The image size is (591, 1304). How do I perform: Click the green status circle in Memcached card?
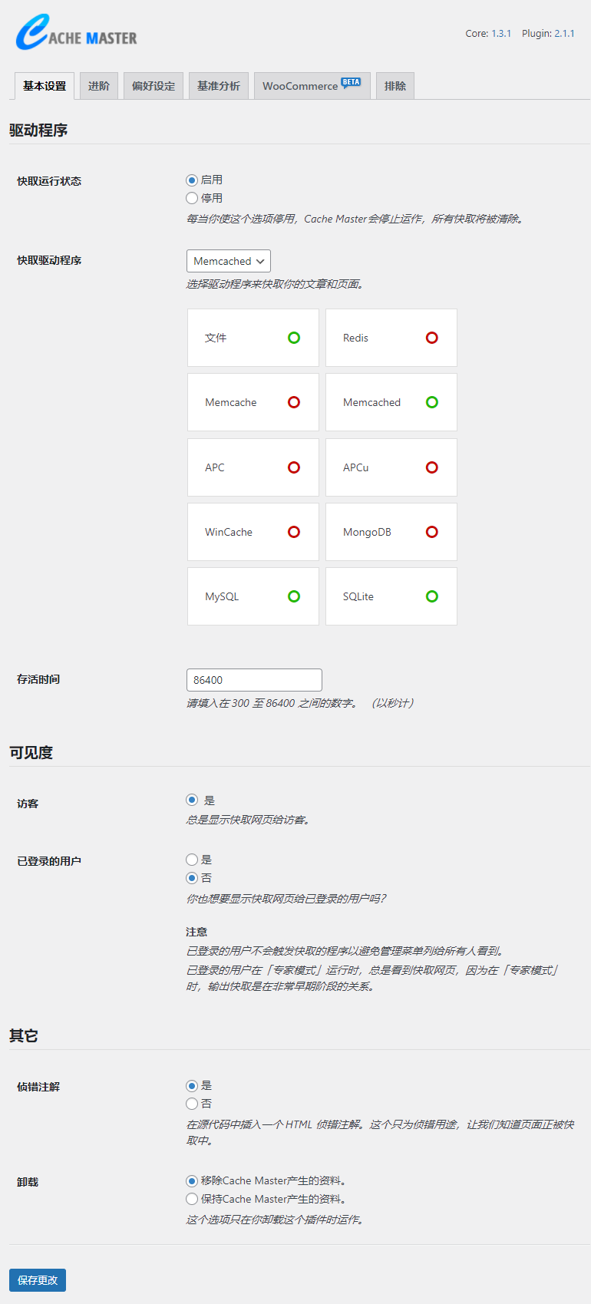click(432, 402)
